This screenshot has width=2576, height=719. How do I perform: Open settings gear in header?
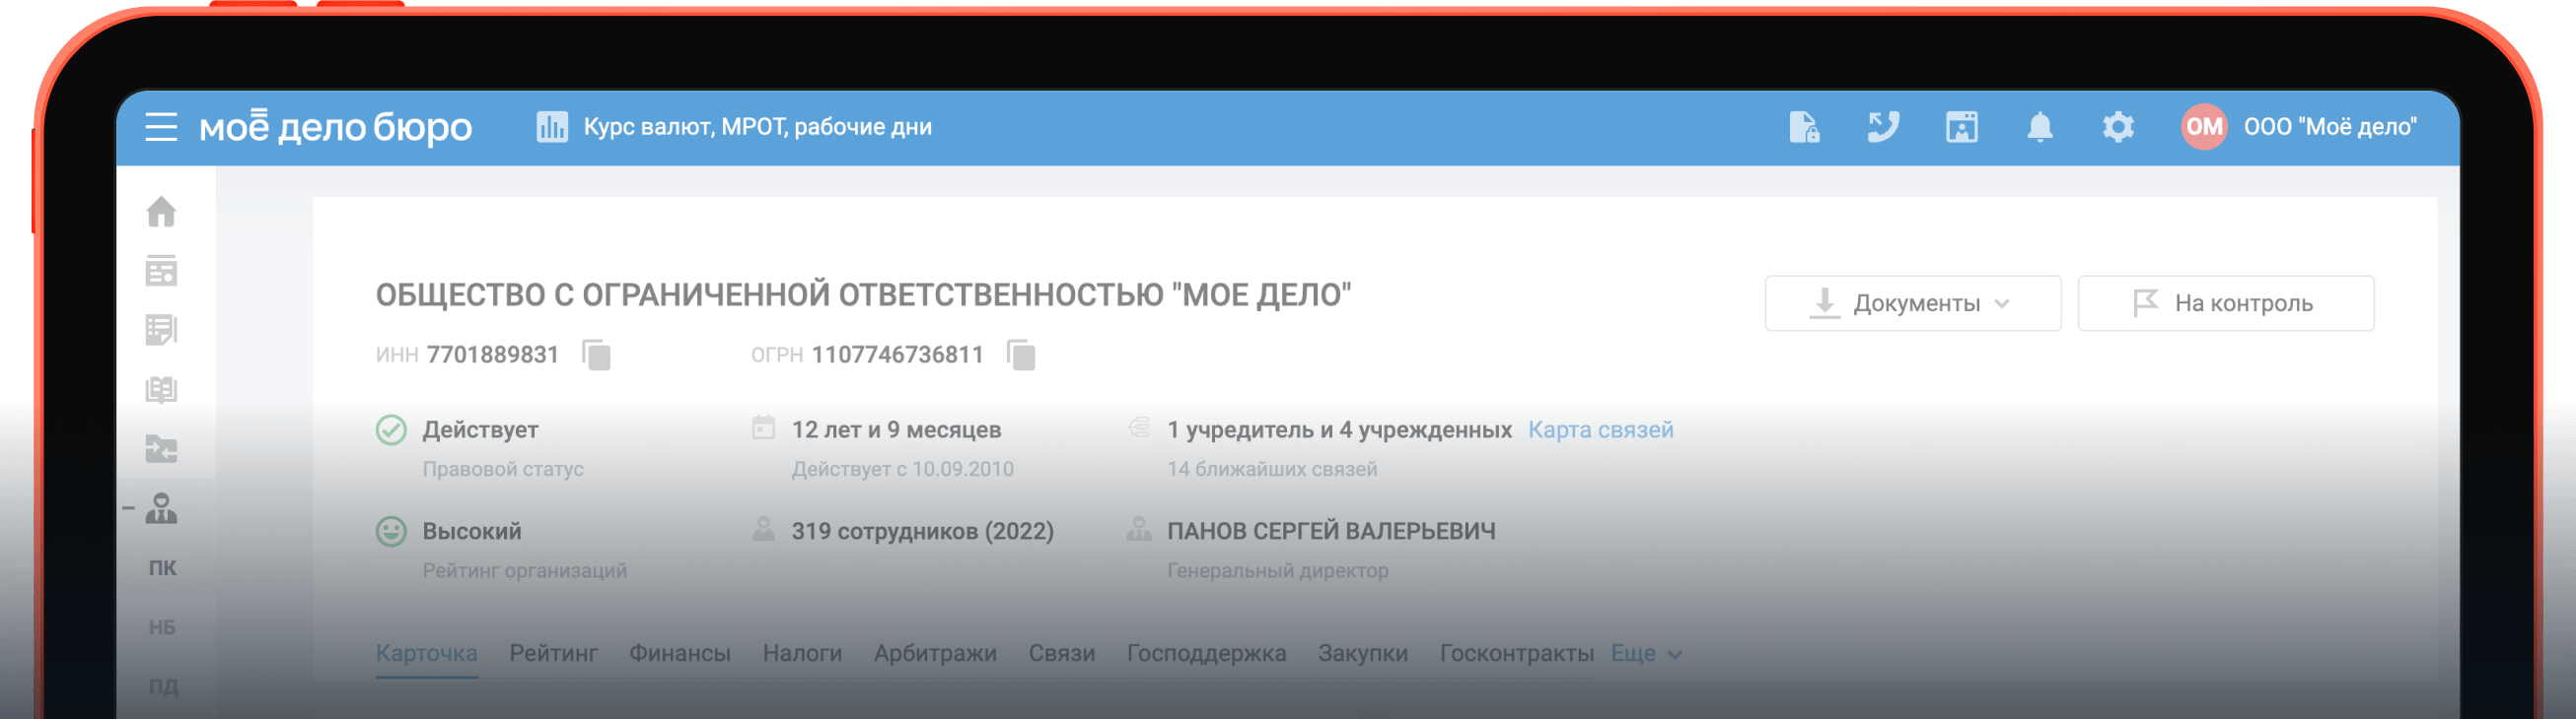pyautogui.click(x=2117, y=127)
